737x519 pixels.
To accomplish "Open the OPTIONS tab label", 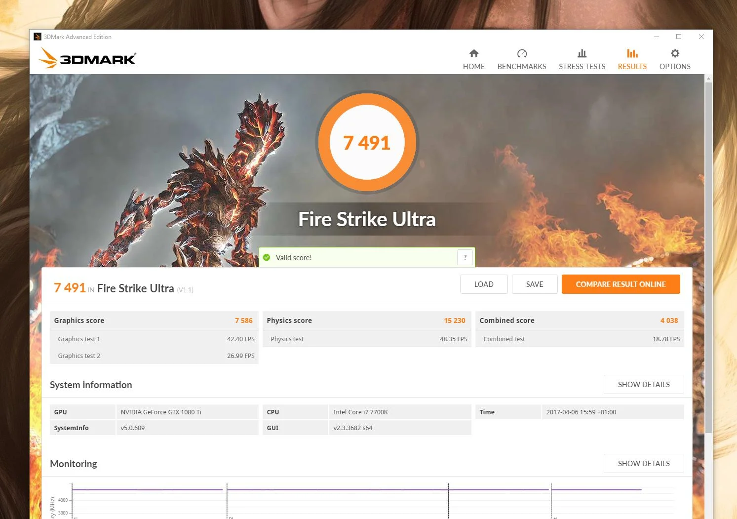I will 675,67.
